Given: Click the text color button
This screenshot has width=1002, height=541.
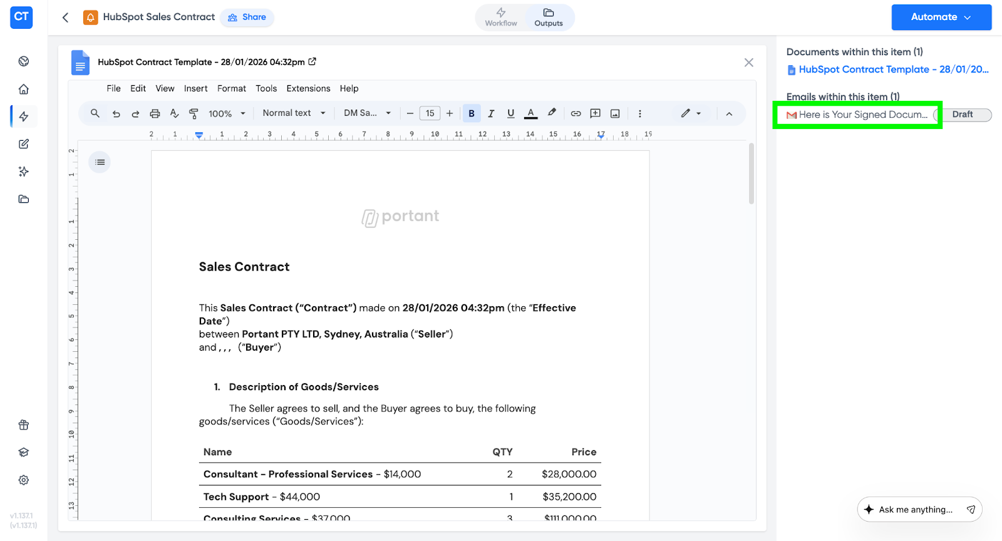Looking at the screenshot, I should pos(530,113).
